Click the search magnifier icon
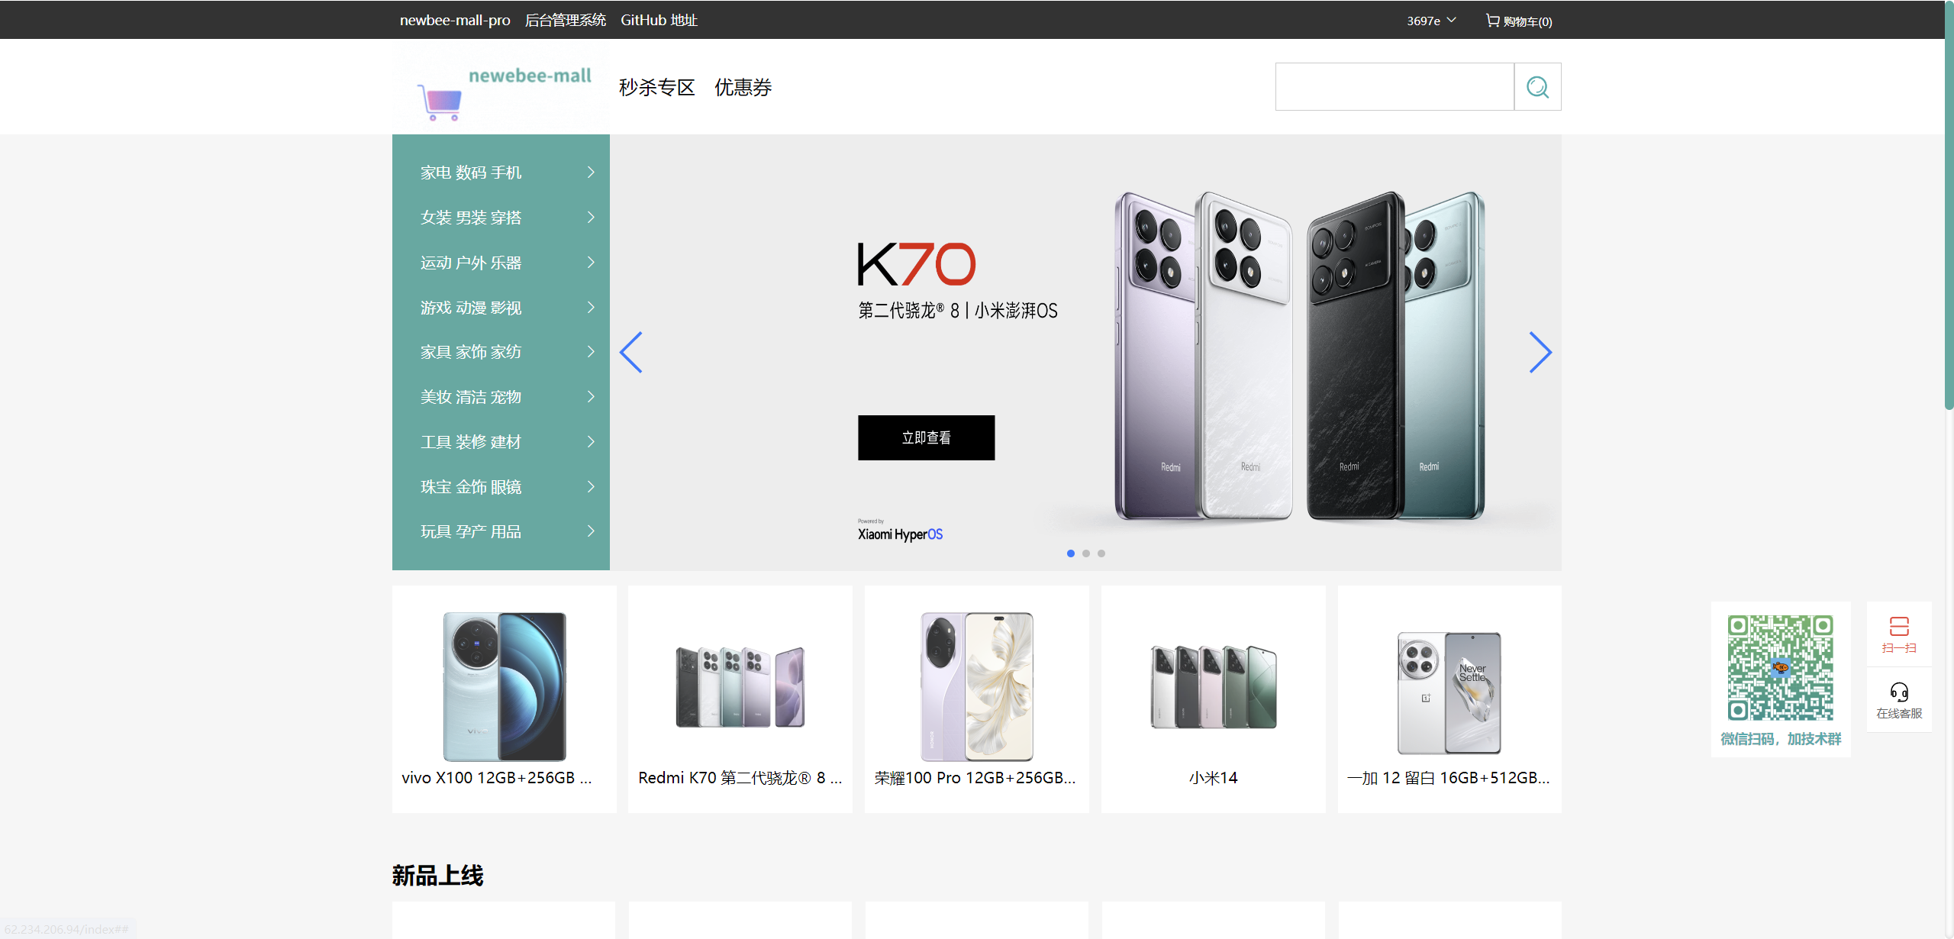The width and height of the screenshot is (1954, 939). 1537,87
